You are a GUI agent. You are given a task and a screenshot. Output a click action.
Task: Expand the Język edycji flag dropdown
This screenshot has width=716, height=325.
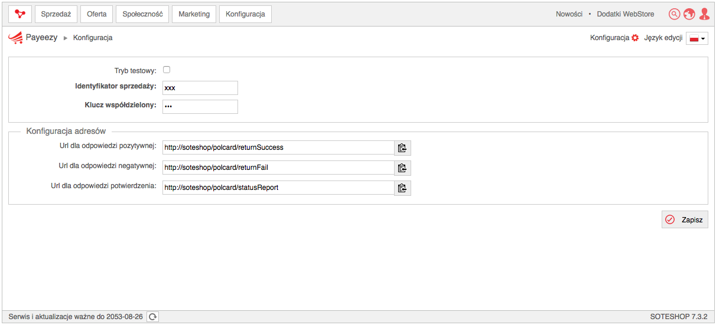point(697,38)
